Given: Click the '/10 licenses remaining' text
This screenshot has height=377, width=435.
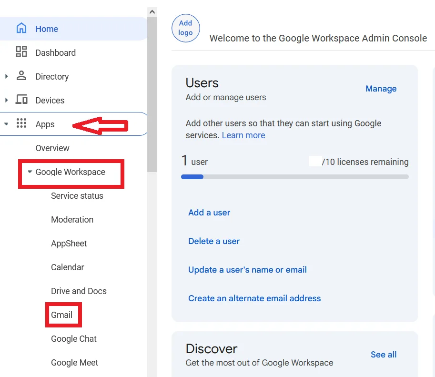Looking at the screenshot, I should [365, 162].
